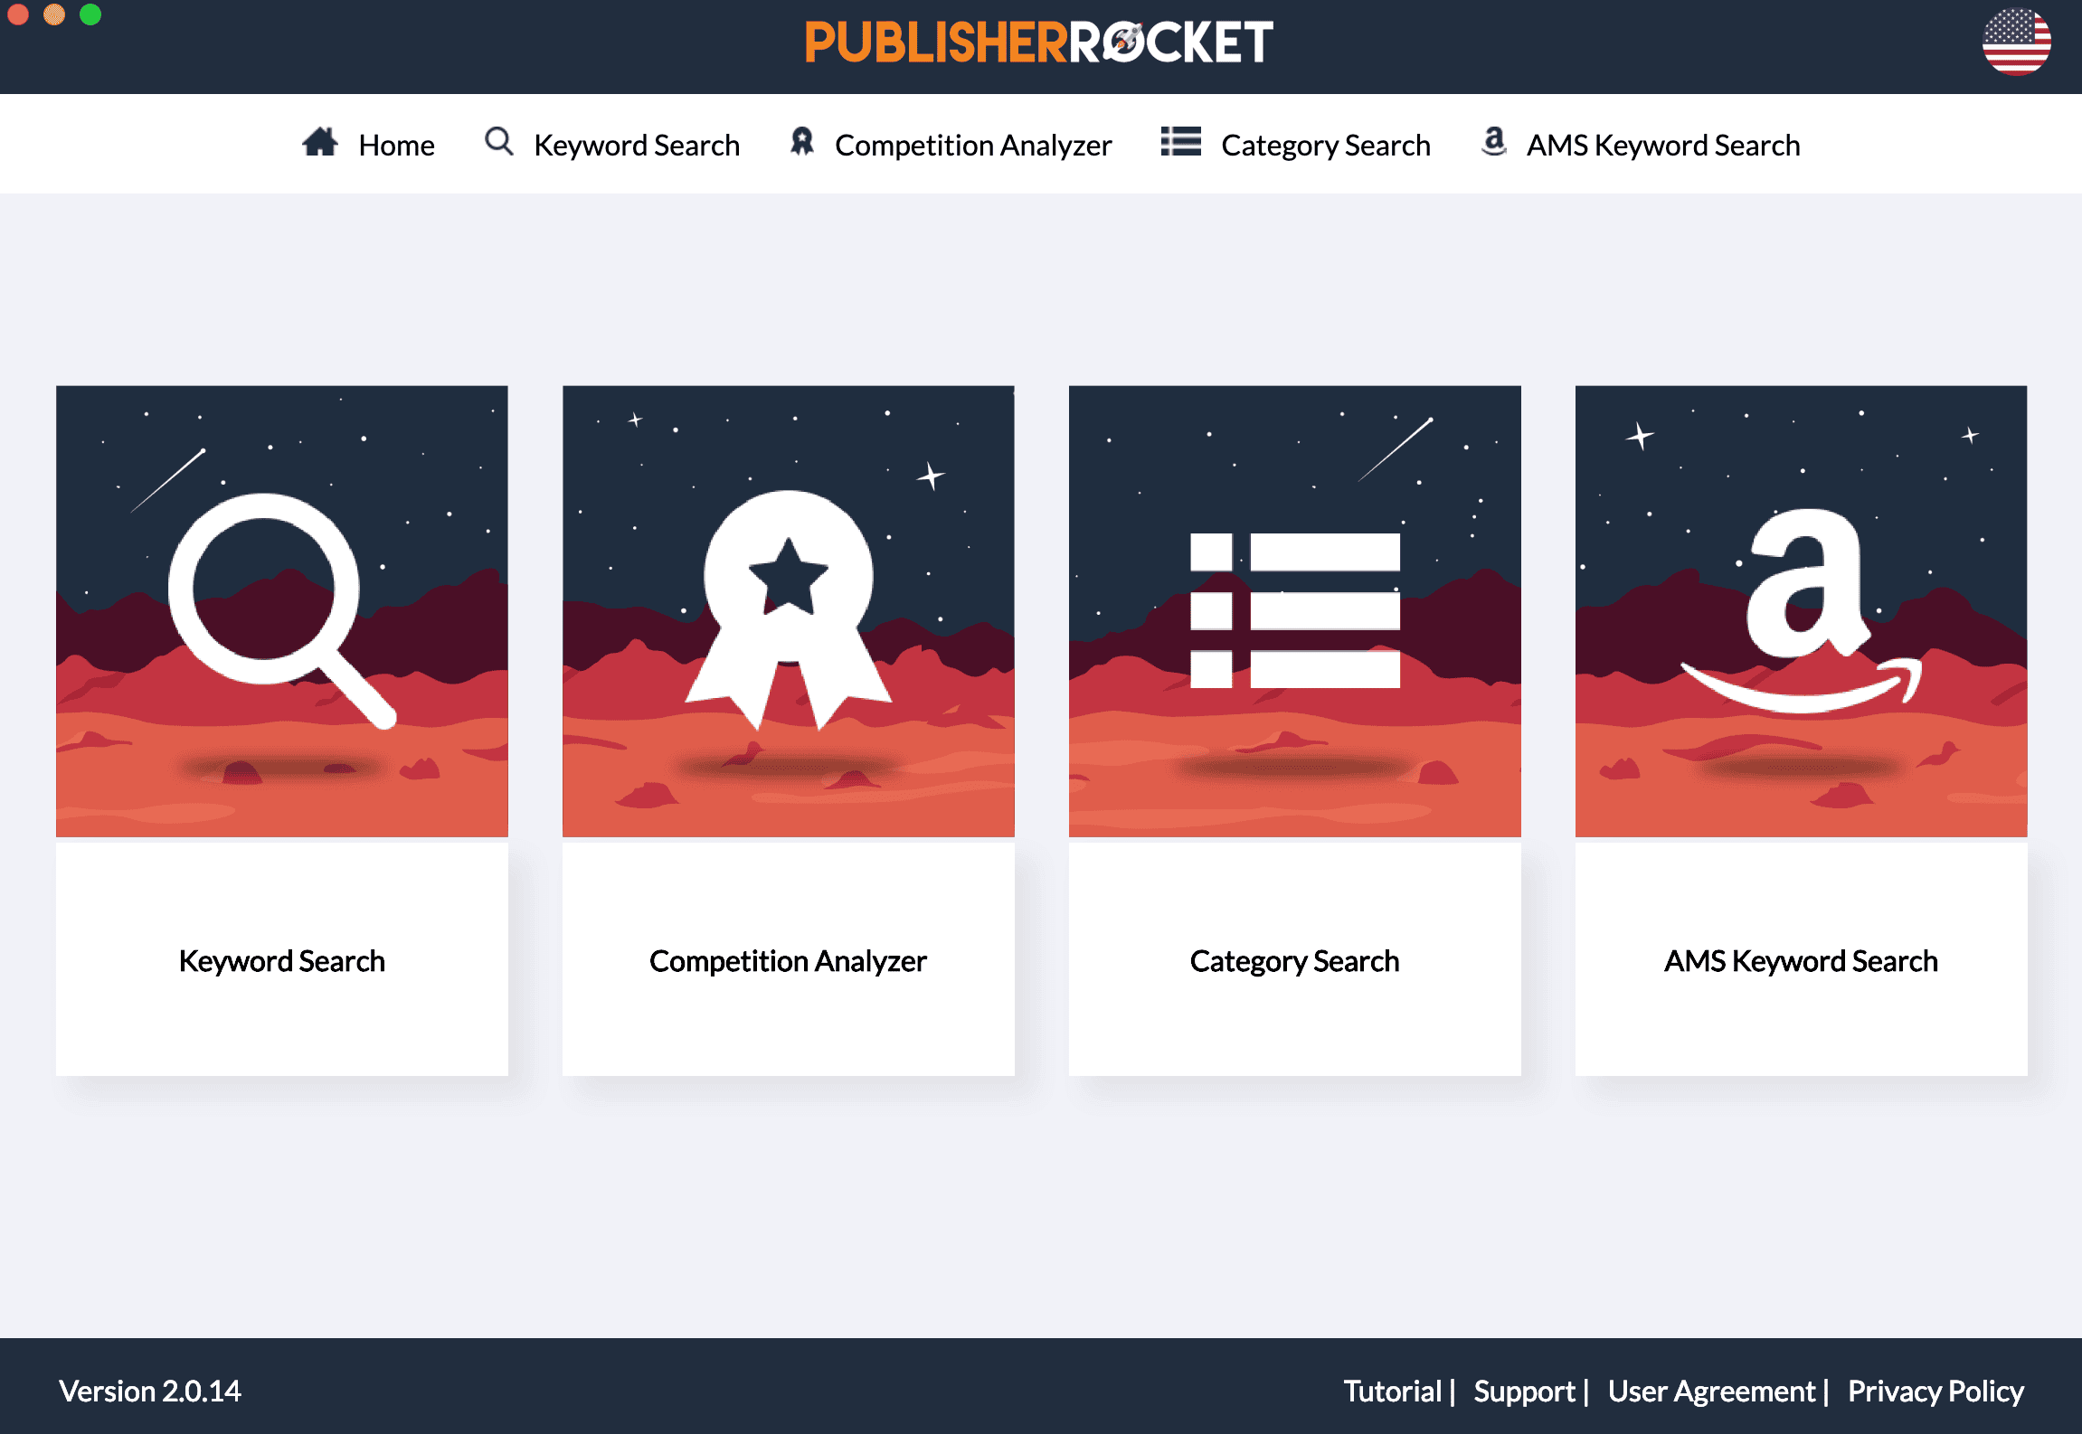Go to the Home tab
Viewport: 2082px width, 1434px height.
pos(396,145)
